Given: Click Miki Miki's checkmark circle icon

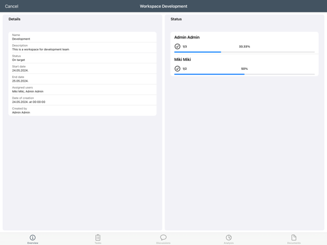Looking at the screenshot, I should point(177,69).
